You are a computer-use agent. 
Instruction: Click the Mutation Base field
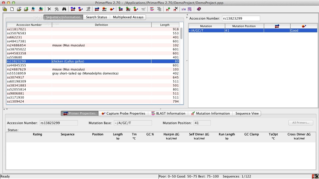click(x=133, y=123)
